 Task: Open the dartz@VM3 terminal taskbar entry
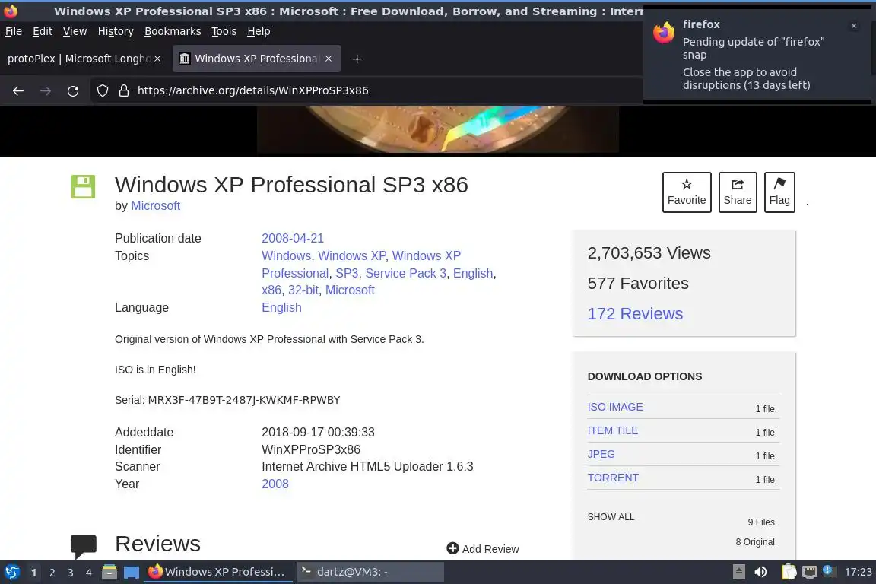click(370, 572)
